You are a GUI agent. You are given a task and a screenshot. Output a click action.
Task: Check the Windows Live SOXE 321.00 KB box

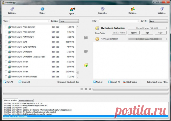(x=6, y=42)
